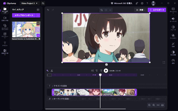Add the media clip with plus button
This screenshot has height=111, width=178.
(x=38, y=35)
